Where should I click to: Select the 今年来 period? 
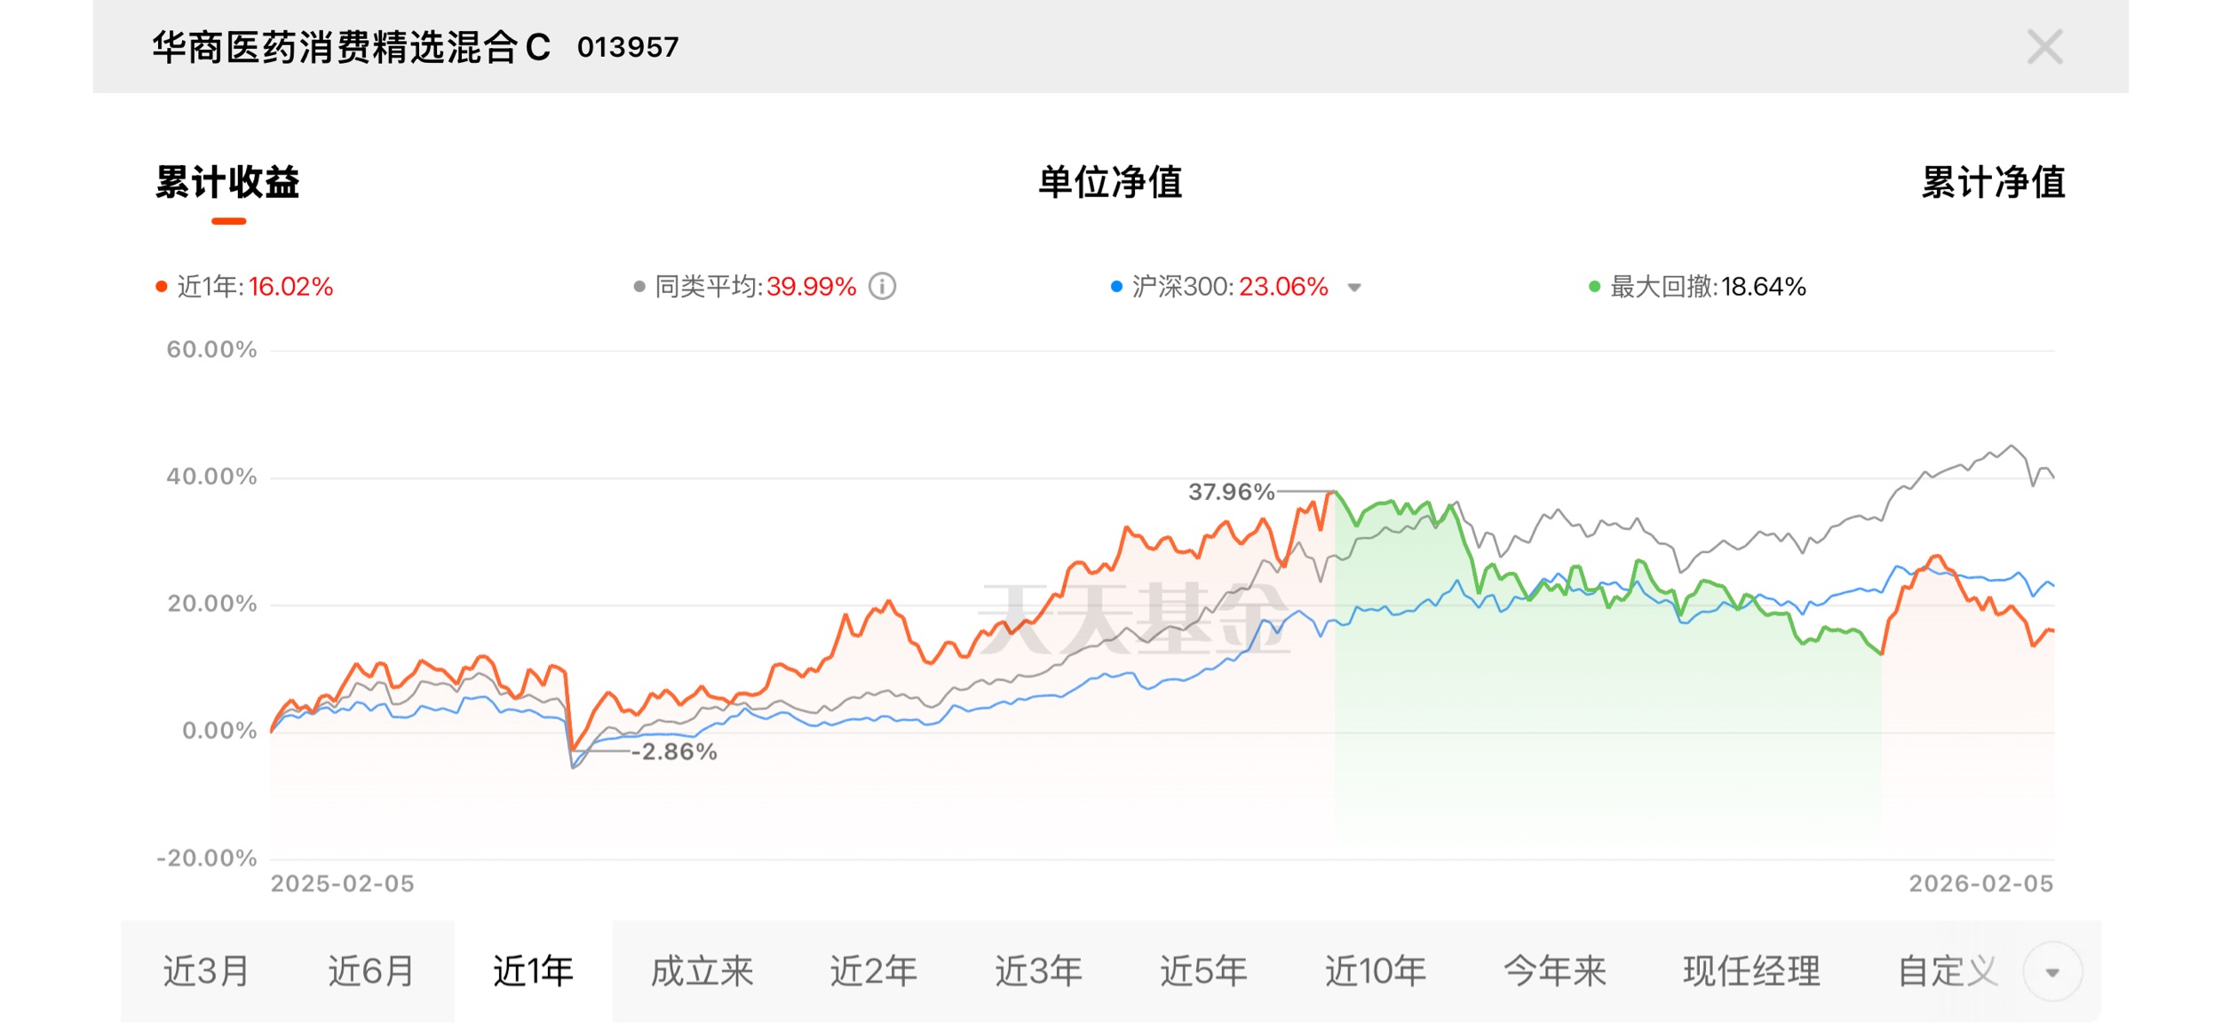pos(1555,971)
